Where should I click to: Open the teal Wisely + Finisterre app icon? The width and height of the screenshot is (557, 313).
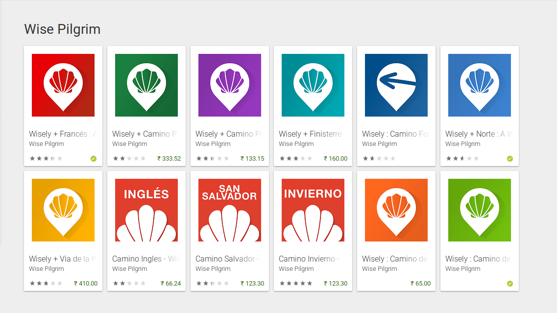tap(313, 85)
